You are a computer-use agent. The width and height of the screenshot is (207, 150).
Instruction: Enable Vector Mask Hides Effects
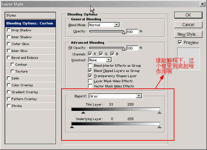[90, 86]
